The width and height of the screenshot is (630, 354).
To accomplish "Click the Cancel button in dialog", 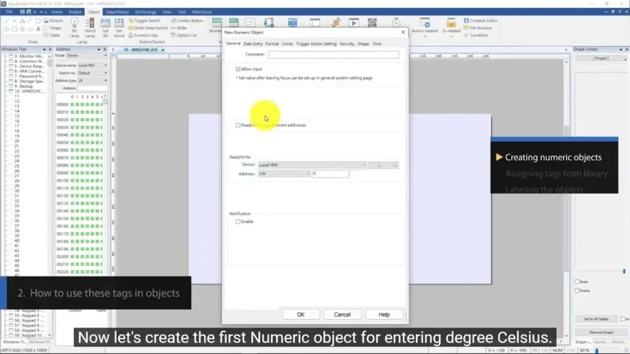I will [342, 314].
